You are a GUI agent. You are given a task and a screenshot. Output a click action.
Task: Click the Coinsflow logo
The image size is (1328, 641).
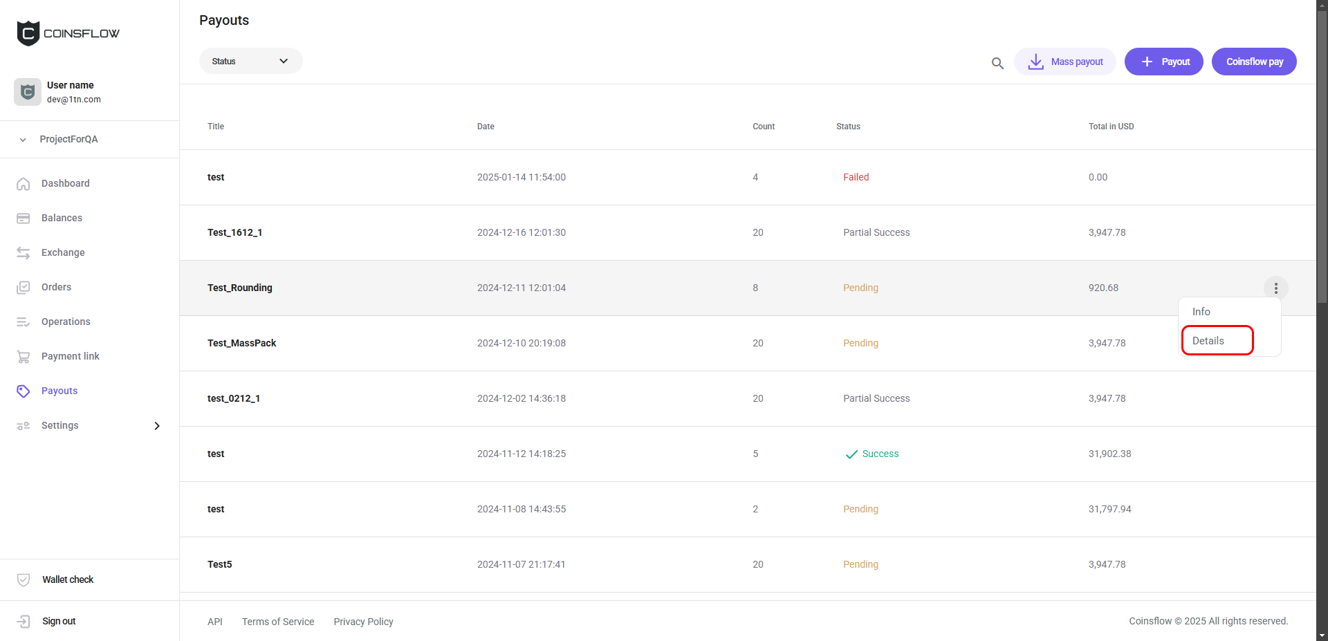(68, 33)
